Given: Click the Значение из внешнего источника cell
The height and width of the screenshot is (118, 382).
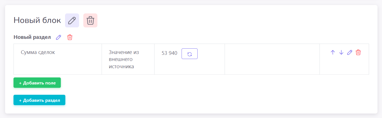Looking at the screenshot, I should [x=124, y=59].
